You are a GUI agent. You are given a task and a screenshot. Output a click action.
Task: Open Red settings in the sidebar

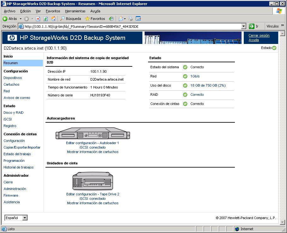coord(7,91)
